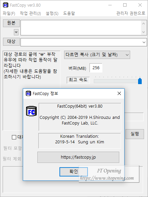Open the https://fastcopy.jp link button
Viewport: 148px width, 197px height.
[x=78, y=157]
